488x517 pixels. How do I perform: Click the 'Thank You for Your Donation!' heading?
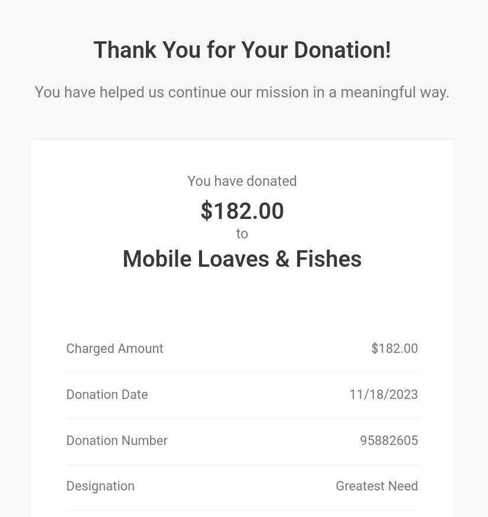click(242, 50)
